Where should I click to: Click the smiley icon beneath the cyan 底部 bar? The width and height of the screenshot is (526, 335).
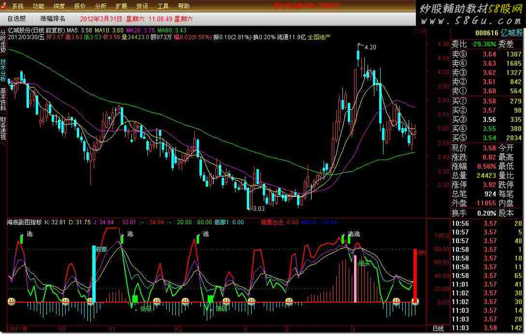point(90,302)
